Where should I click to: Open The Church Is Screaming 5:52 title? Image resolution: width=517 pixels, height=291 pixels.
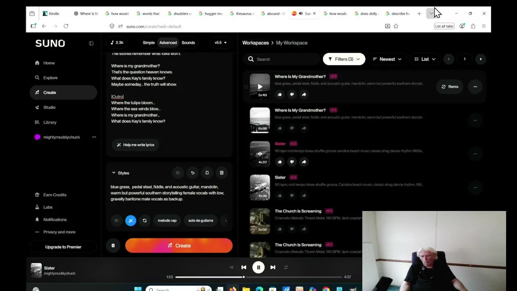(x=298, y=211)
